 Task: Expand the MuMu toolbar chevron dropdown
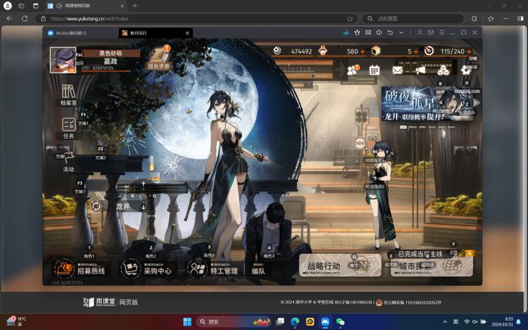(401, 32)
